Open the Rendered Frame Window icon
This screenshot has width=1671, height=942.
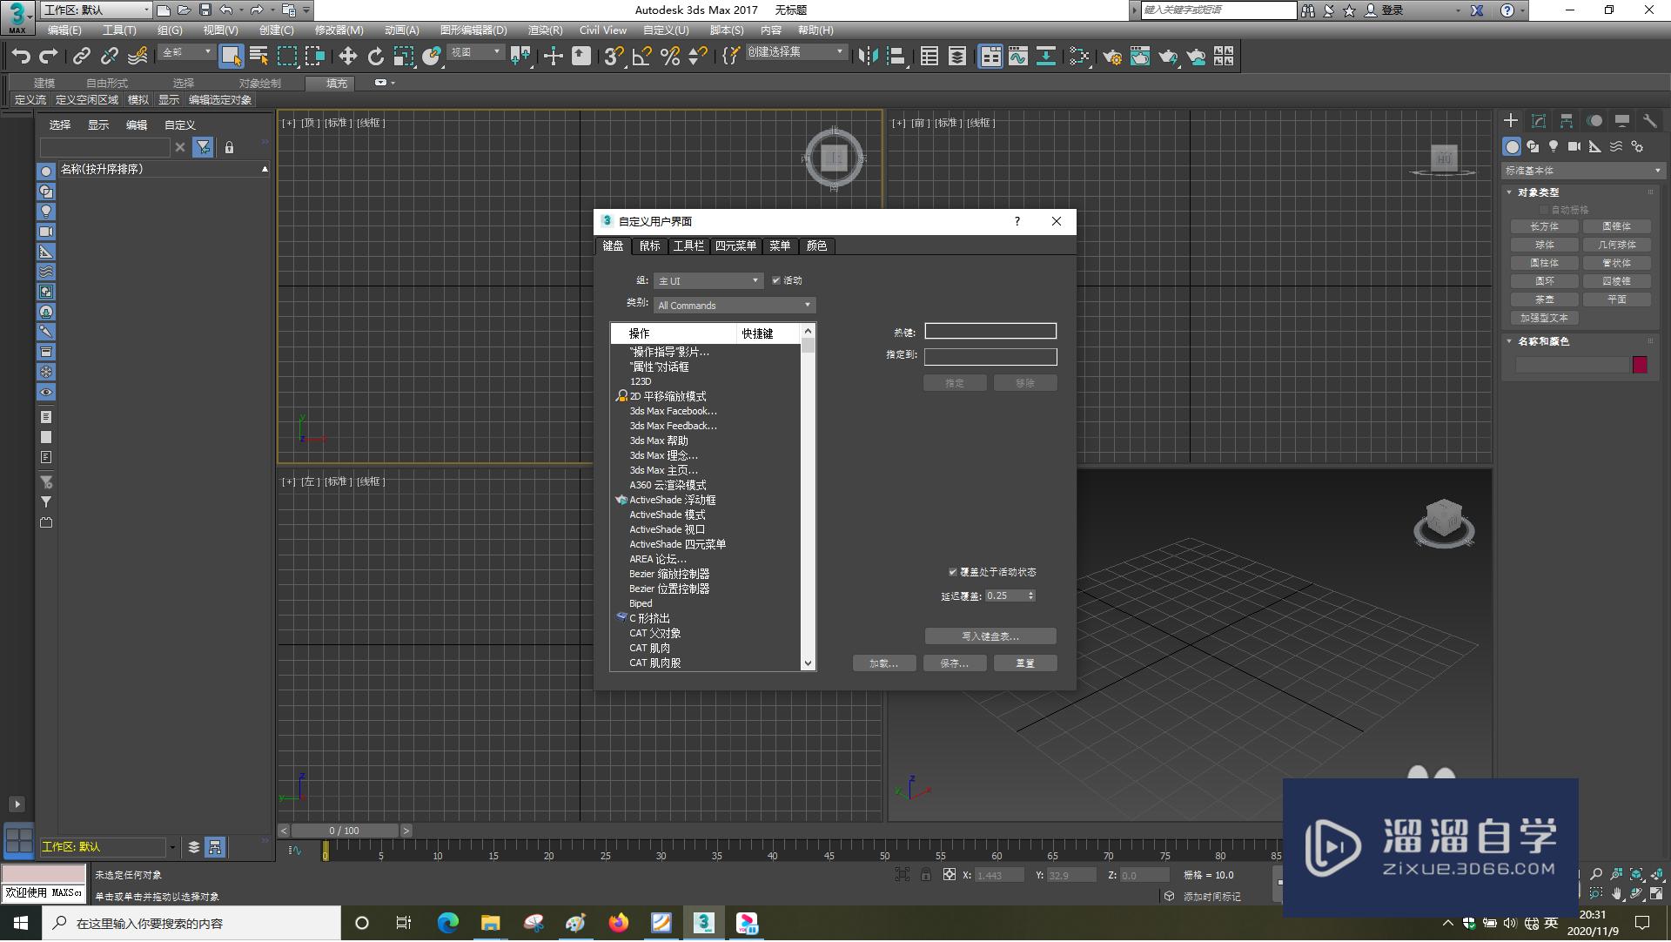[1140, 57]
